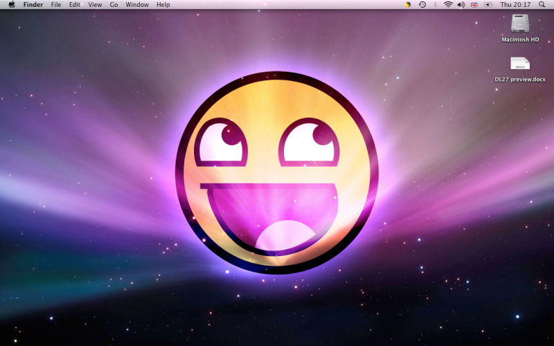The width and height of the screenshot is (554, 346).
Task: Click the battery charging status icon
Action: [488, 5]
